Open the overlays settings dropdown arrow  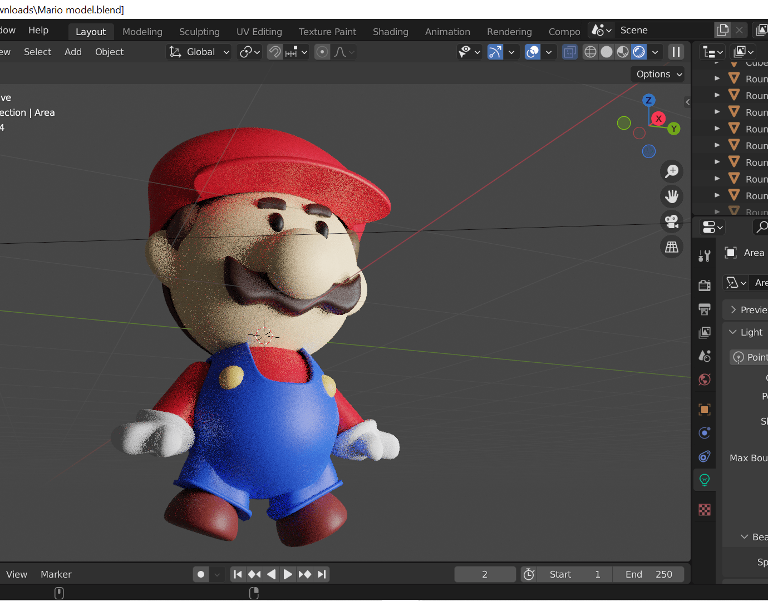tap(549, 52)
